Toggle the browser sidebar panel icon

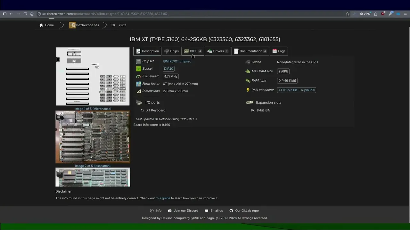(4, 14)
